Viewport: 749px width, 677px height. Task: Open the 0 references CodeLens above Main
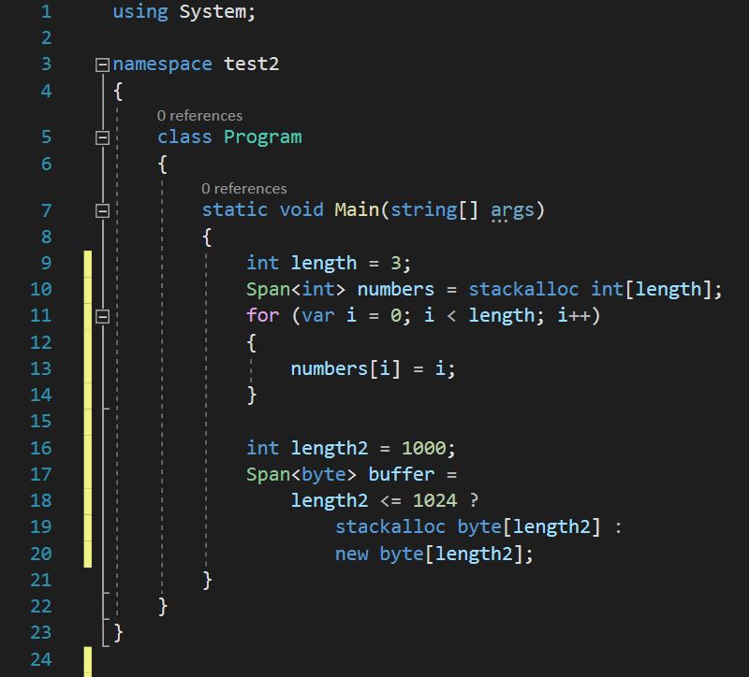(243, 188)
